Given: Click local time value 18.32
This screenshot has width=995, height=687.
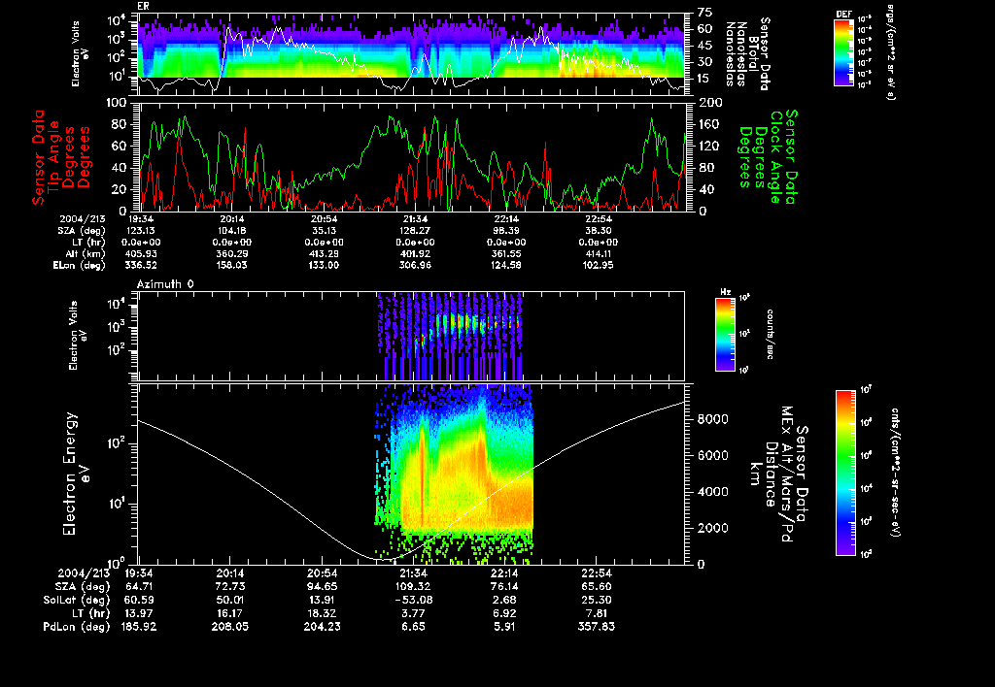Looking at the screenshot, I should tap(322, 613).
